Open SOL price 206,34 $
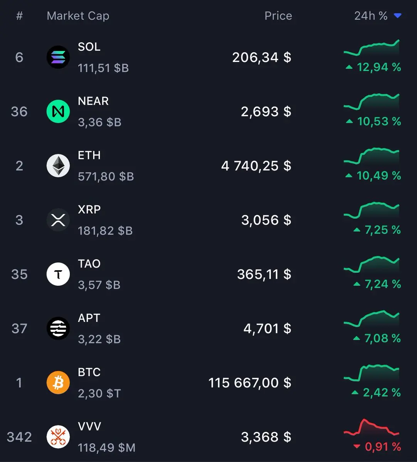This screenshot has width=417, height=462. coord(262,57)
